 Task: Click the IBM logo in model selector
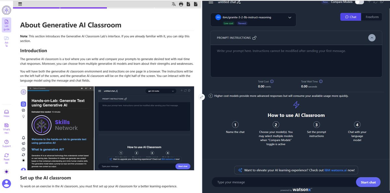tap(219, 17)
